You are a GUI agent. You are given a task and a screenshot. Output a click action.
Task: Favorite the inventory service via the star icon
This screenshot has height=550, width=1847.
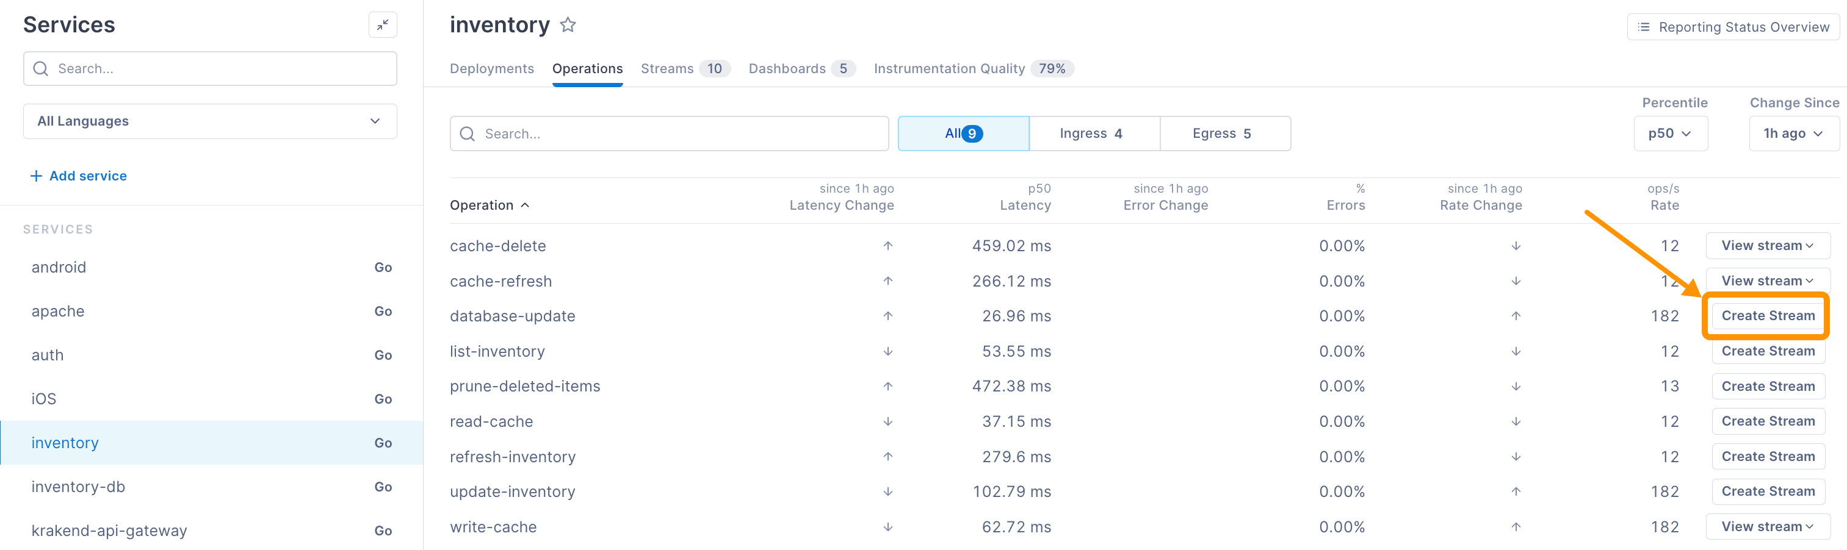tap(568, 25)
